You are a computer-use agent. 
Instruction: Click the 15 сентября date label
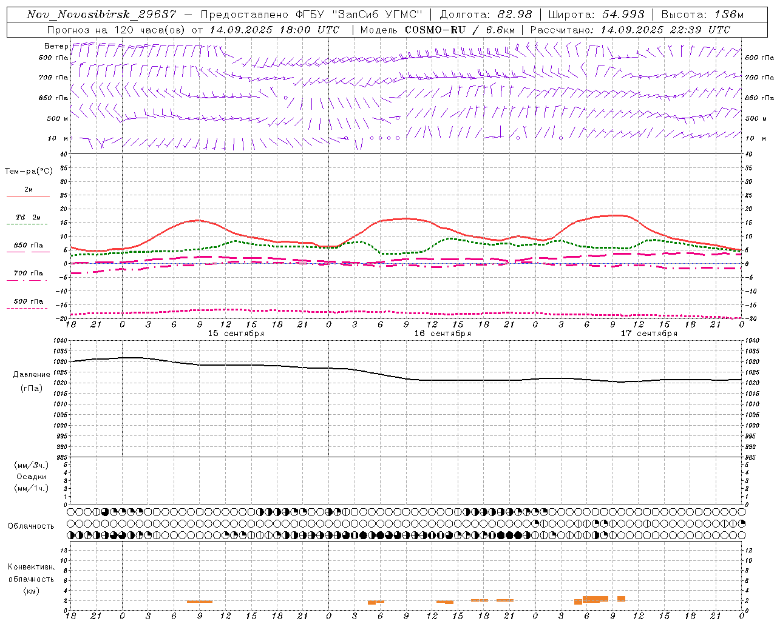[236, 334]
